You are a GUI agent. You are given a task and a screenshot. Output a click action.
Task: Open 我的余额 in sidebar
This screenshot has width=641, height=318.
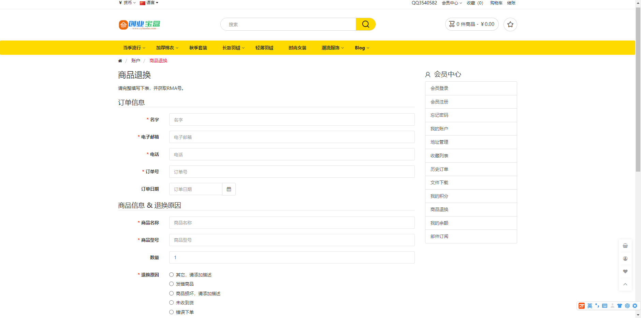pos(471,223)
